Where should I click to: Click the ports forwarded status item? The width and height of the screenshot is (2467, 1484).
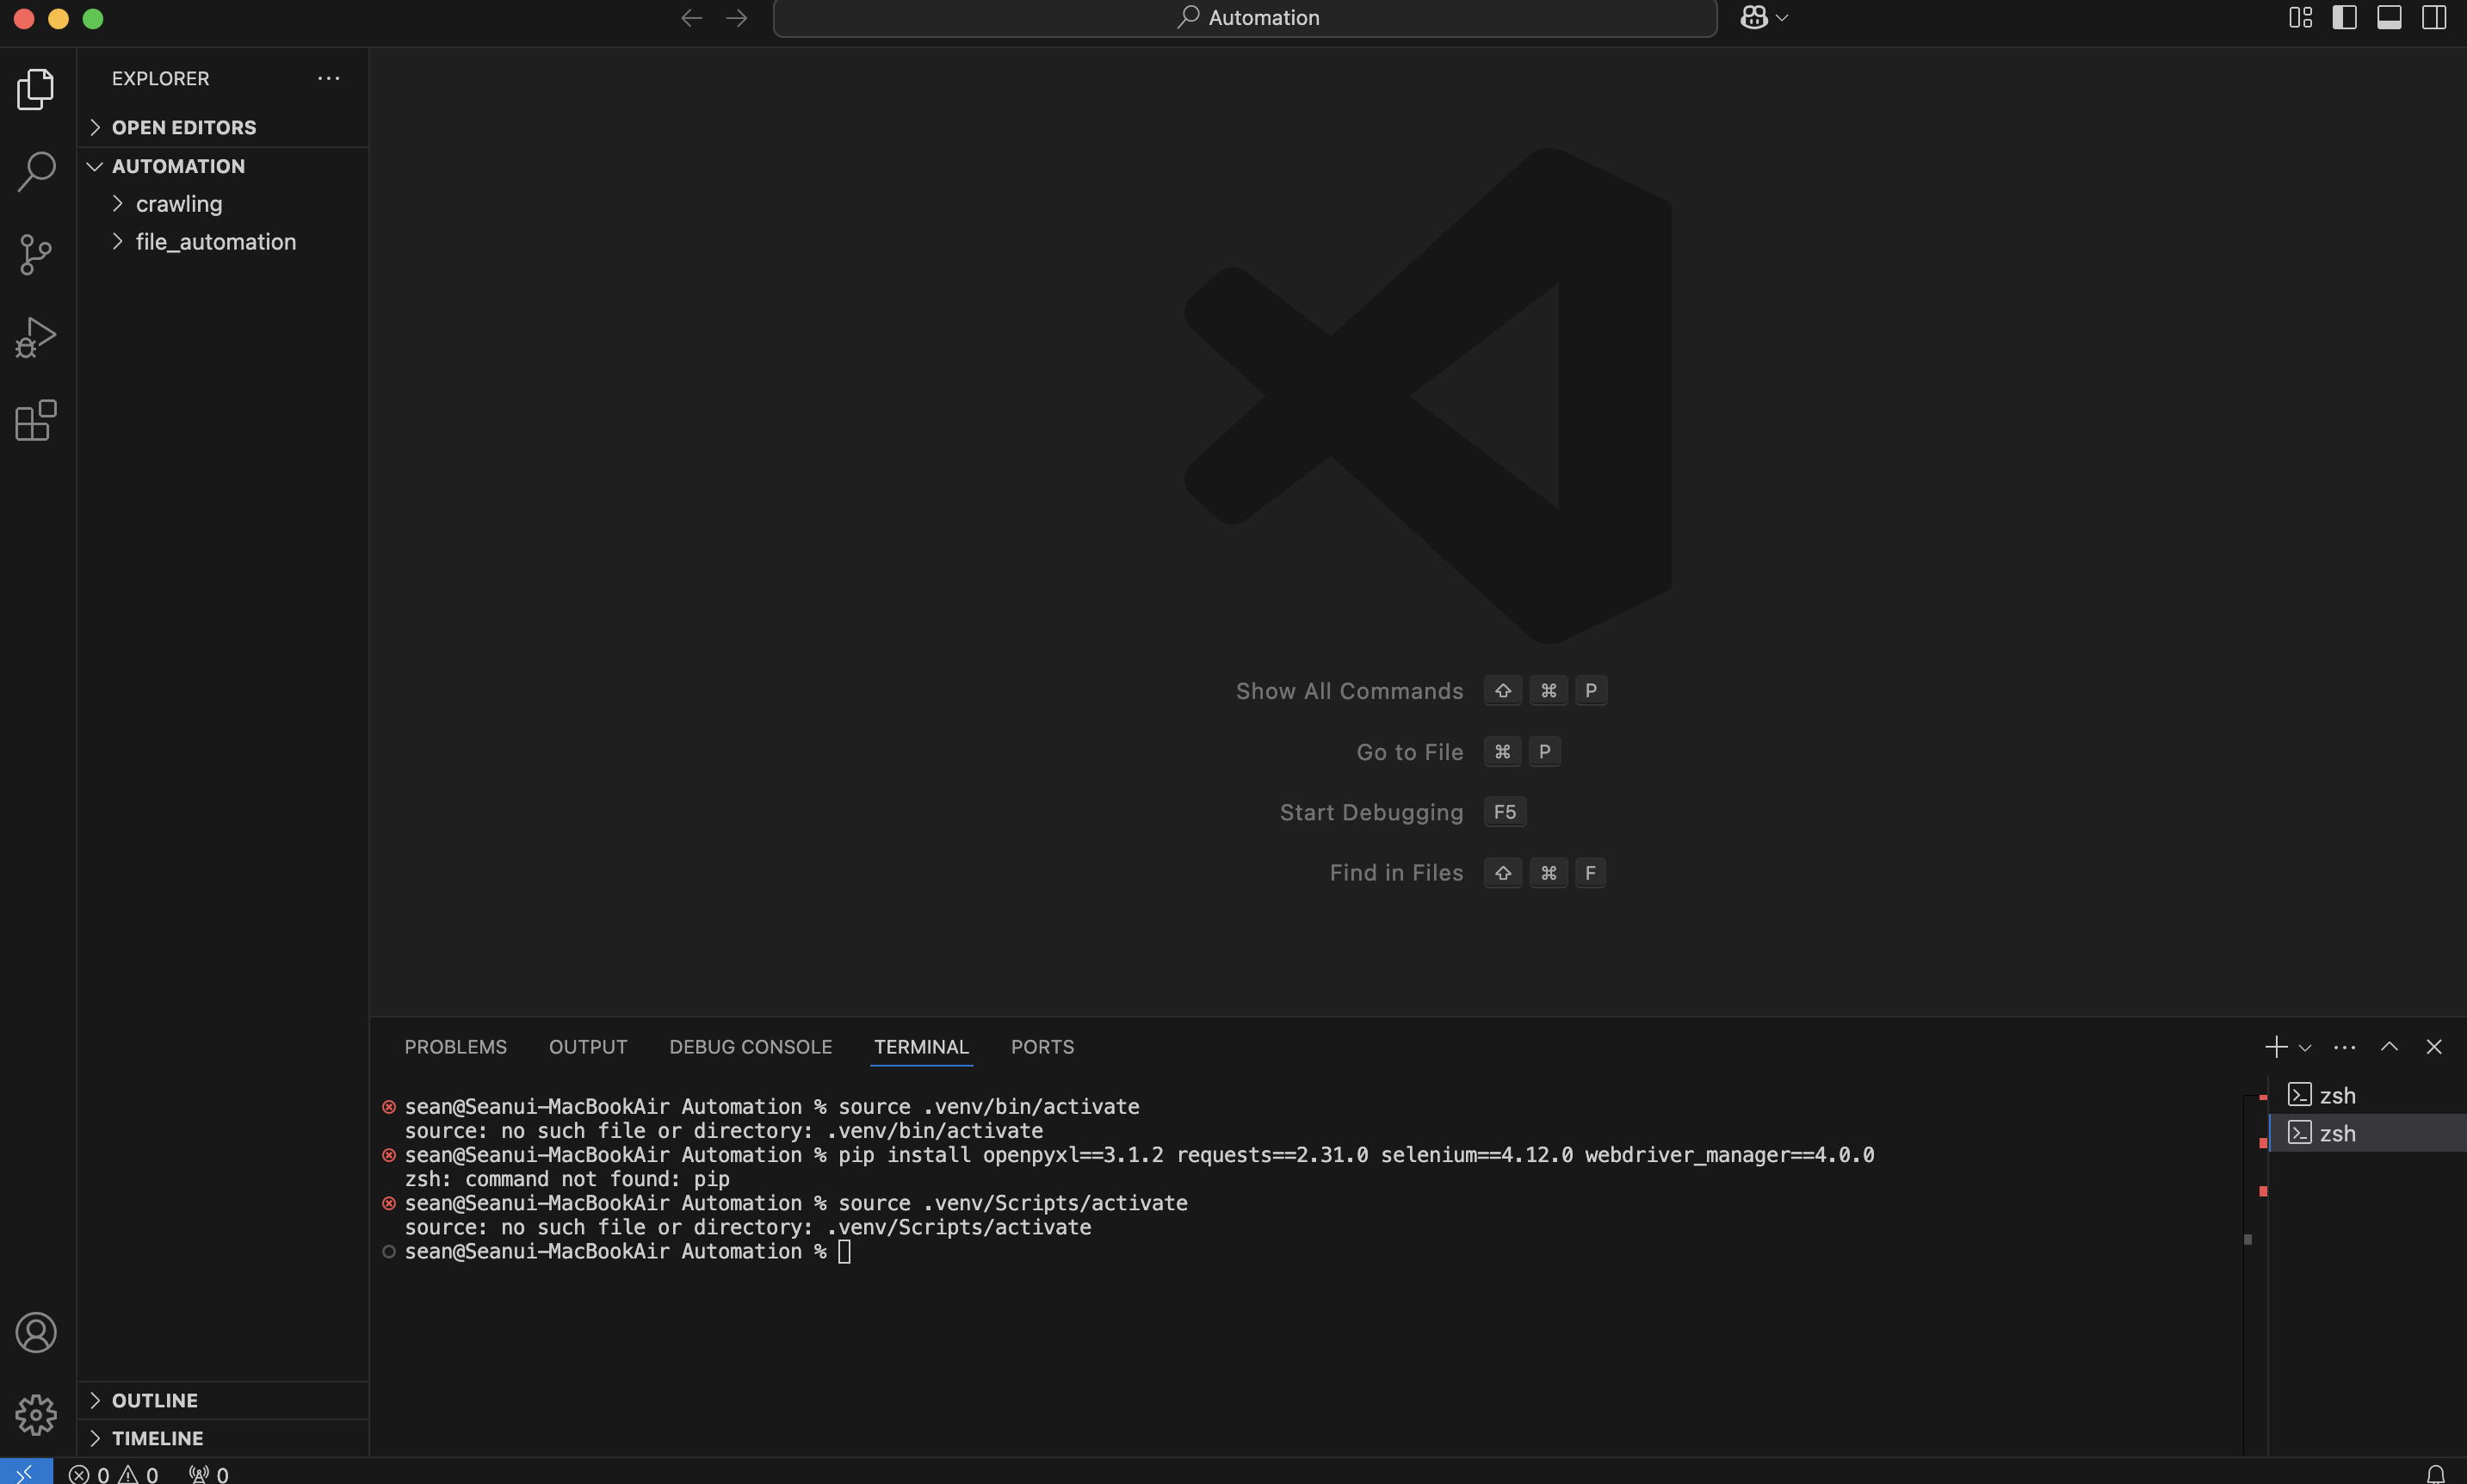tap(208, 1474)
